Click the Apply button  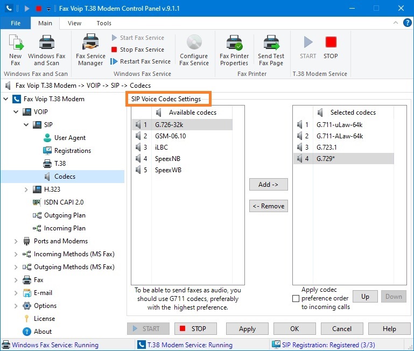pos(248,329)
